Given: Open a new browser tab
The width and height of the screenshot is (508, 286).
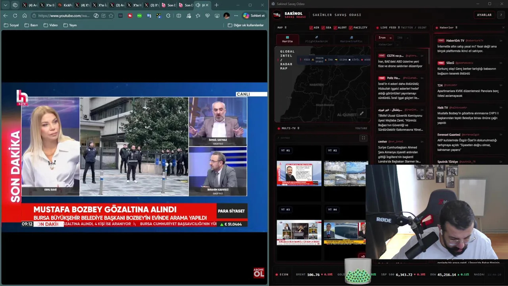Looking at the screenshot, I should pos(216,5).
